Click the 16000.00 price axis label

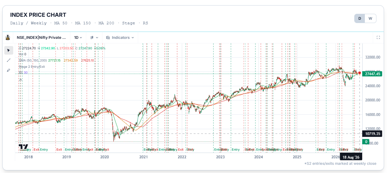click(x=372, y=114)
